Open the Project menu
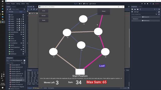Image resolution: width=161 pixels, height=90 pixels. tap(13, 4)
